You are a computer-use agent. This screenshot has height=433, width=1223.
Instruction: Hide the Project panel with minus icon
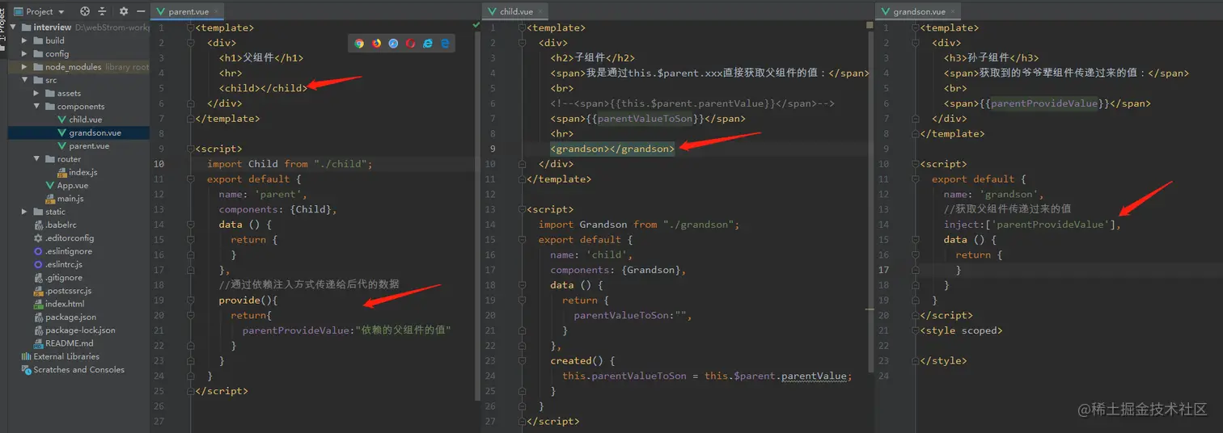coord(141,11)
